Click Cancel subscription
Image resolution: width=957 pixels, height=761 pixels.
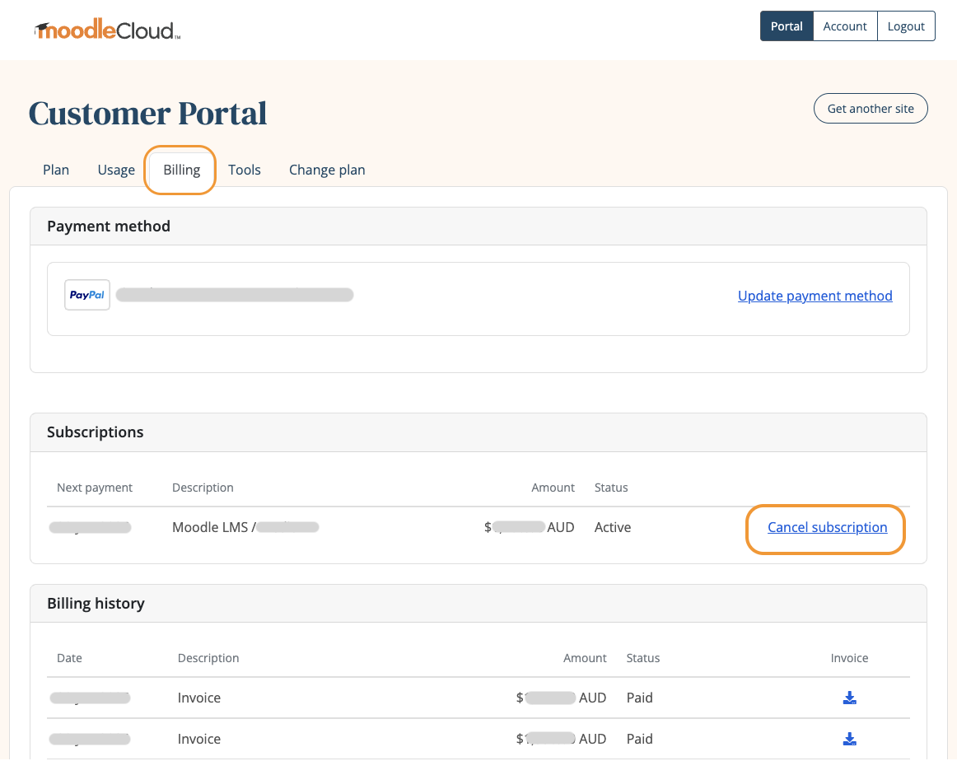[x=827, y=527]
